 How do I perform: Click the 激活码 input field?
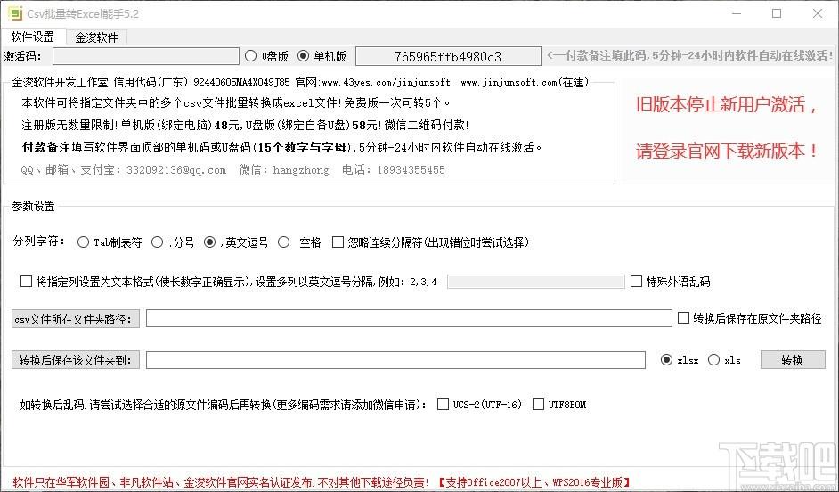click(x=145, y=56)
